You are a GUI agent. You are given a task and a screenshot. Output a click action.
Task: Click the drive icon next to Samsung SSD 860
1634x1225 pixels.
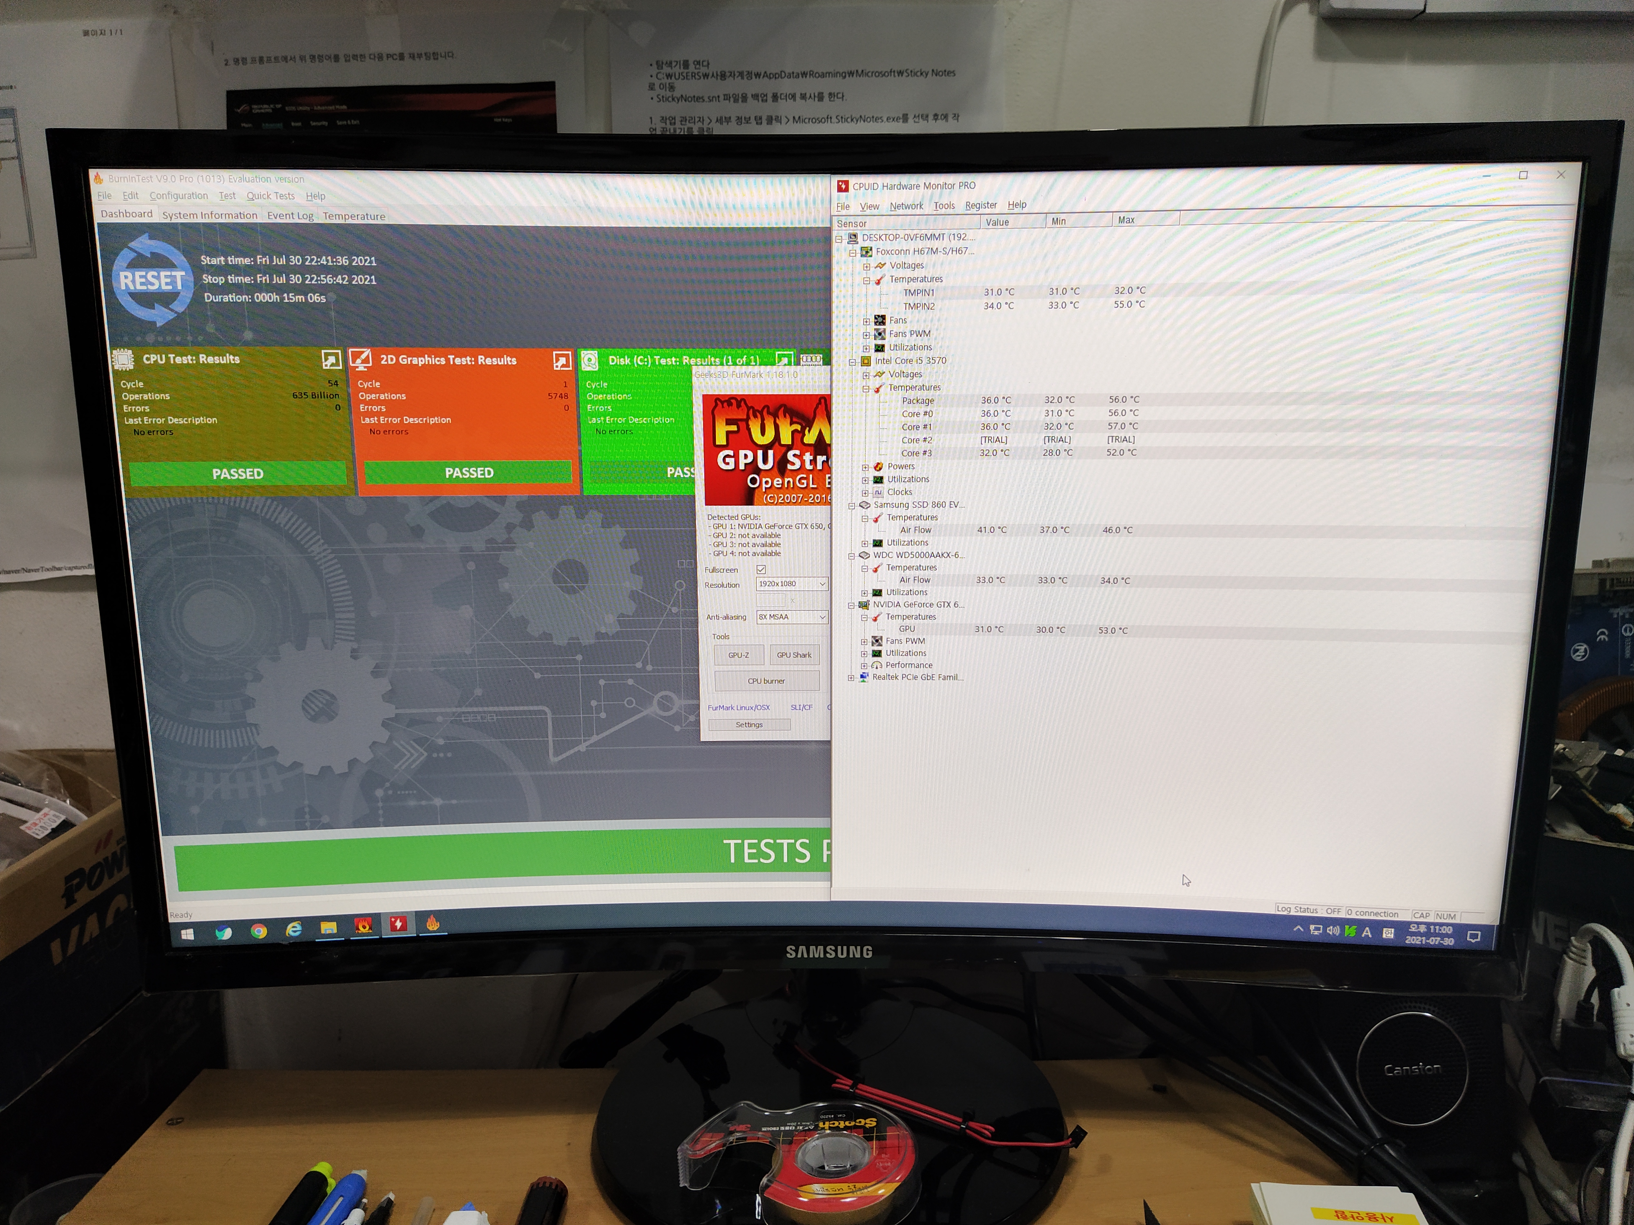[x=864, y=505]
